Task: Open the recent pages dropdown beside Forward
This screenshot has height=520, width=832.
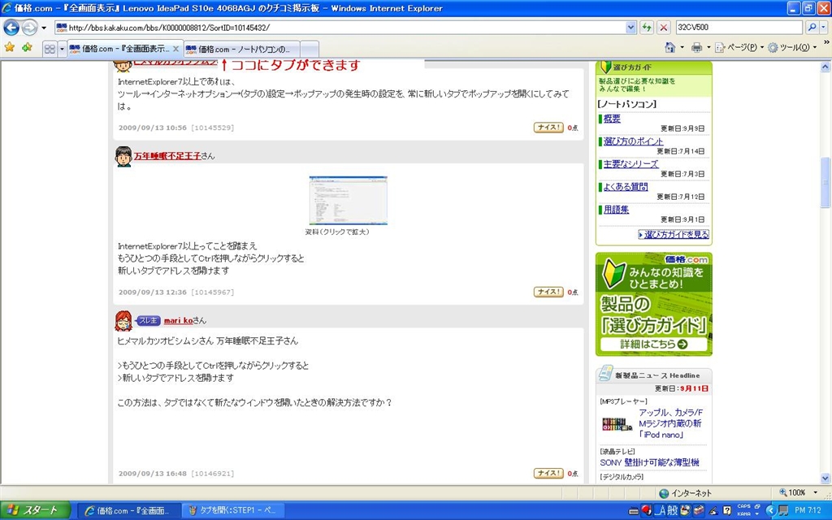Action: click(44, 28)
